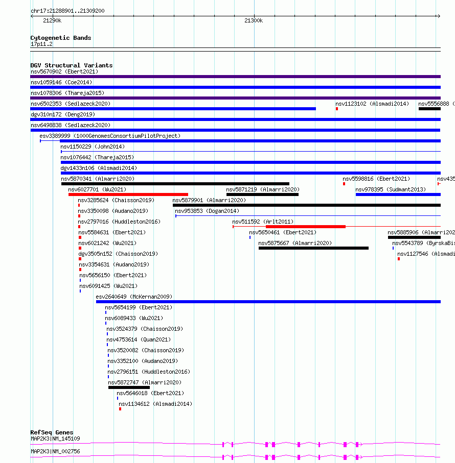
Task: Click nsv1076442 (Thareja2015) variant label
Action: [97, 157]
